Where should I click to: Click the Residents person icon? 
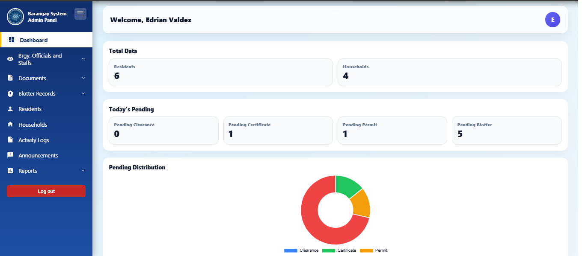tap(10, 109)
